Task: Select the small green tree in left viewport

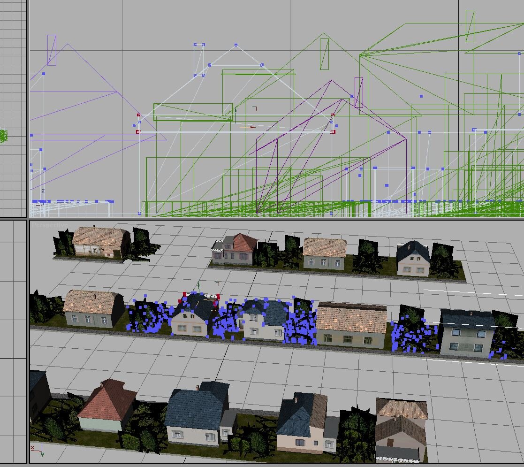Action: coord(3,136)
